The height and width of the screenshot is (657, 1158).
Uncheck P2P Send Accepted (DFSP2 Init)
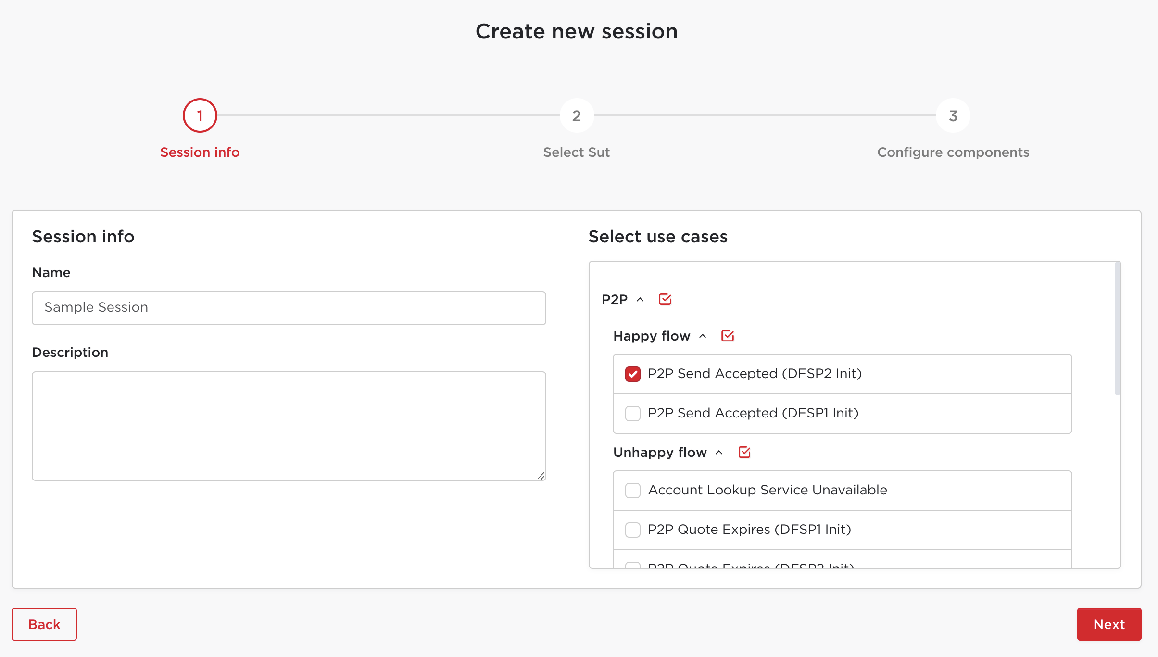coord(633,374)
